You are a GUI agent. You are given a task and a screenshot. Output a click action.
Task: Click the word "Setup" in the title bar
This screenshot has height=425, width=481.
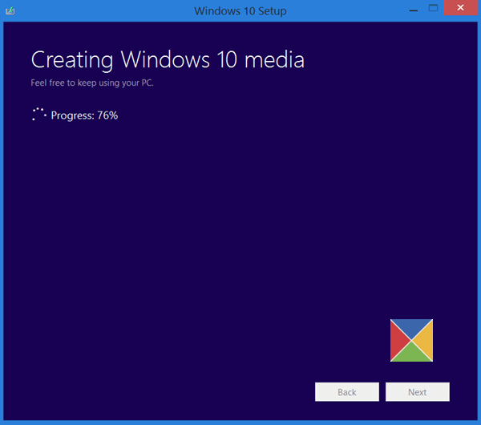pos(272,11)
